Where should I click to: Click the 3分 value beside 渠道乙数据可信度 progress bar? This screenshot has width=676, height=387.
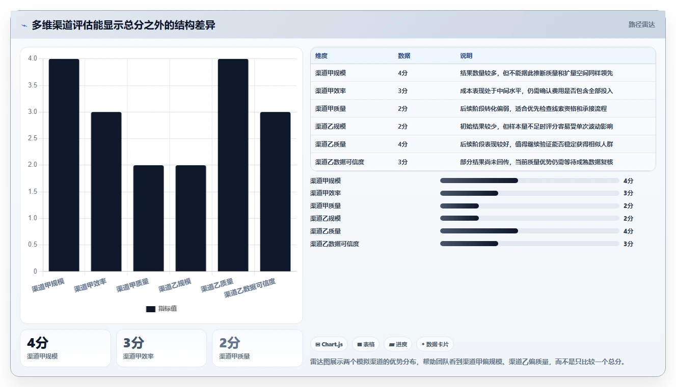tap(628, 244)
